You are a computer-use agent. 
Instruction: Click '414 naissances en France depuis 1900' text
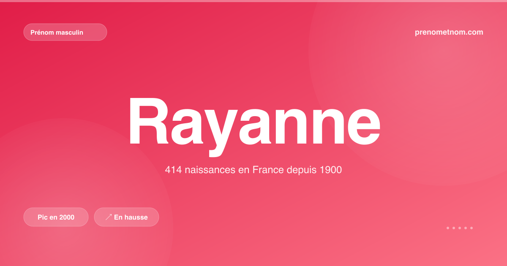click(253, 170)
